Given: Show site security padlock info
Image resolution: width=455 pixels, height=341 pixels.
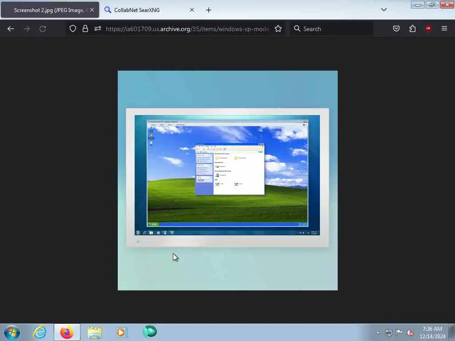Looking at the screenshot, I should (x=85, y=28).
